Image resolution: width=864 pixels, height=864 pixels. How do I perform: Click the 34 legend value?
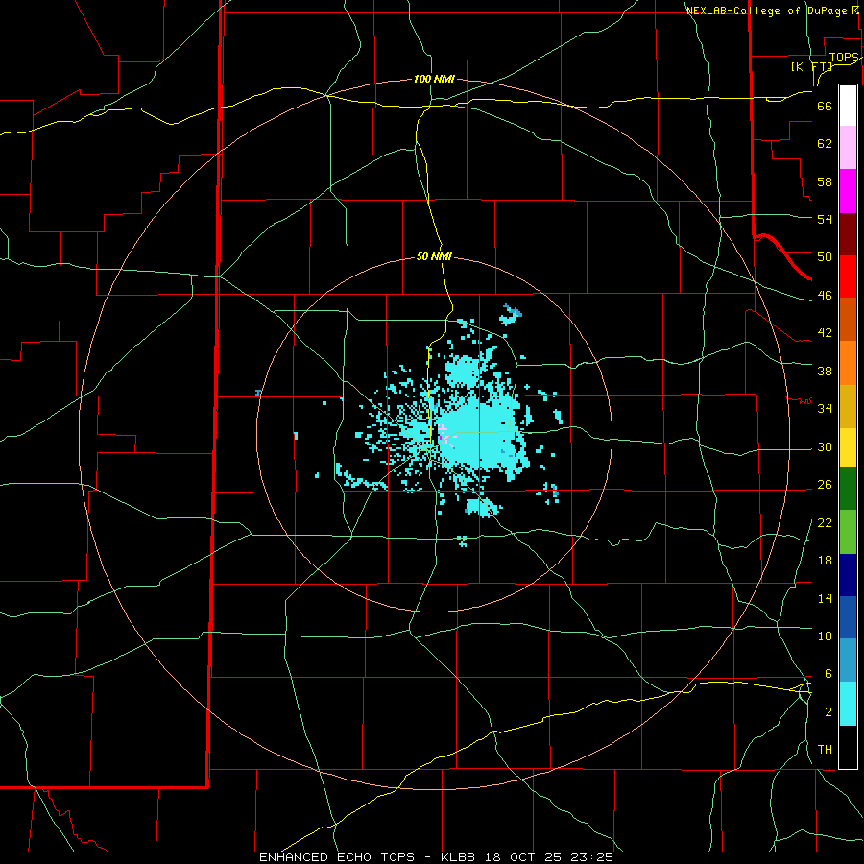(x=825, y=409)
